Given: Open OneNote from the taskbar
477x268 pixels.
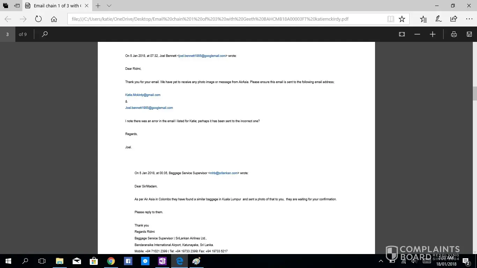Looking at the screenshot, I should click(162, 261).
